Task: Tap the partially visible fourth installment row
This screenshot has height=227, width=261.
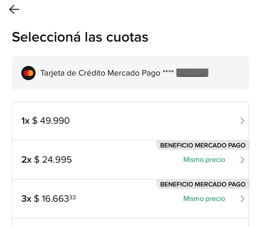Action: point(130,223)
